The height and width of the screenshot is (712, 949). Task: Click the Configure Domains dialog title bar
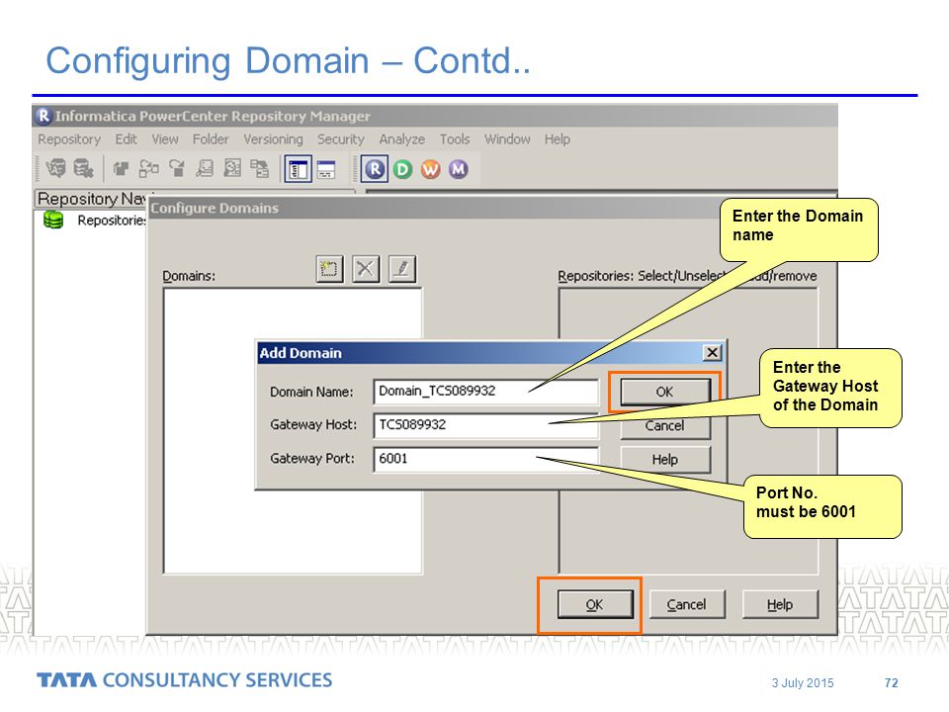point(432,209)
